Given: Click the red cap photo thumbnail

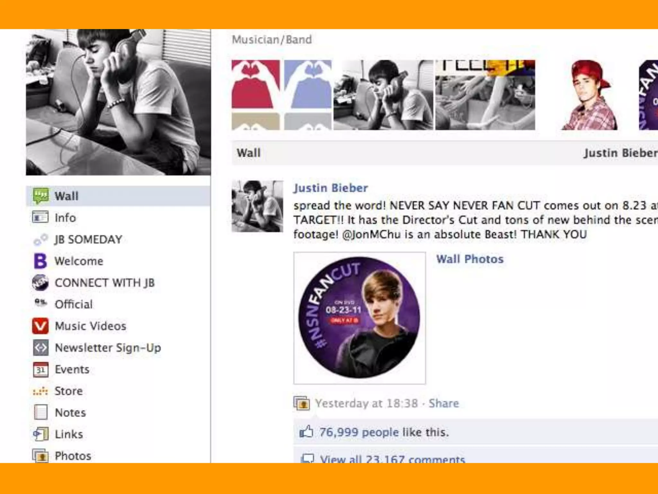Looking at the screenshot, I should tap(589, 95).
